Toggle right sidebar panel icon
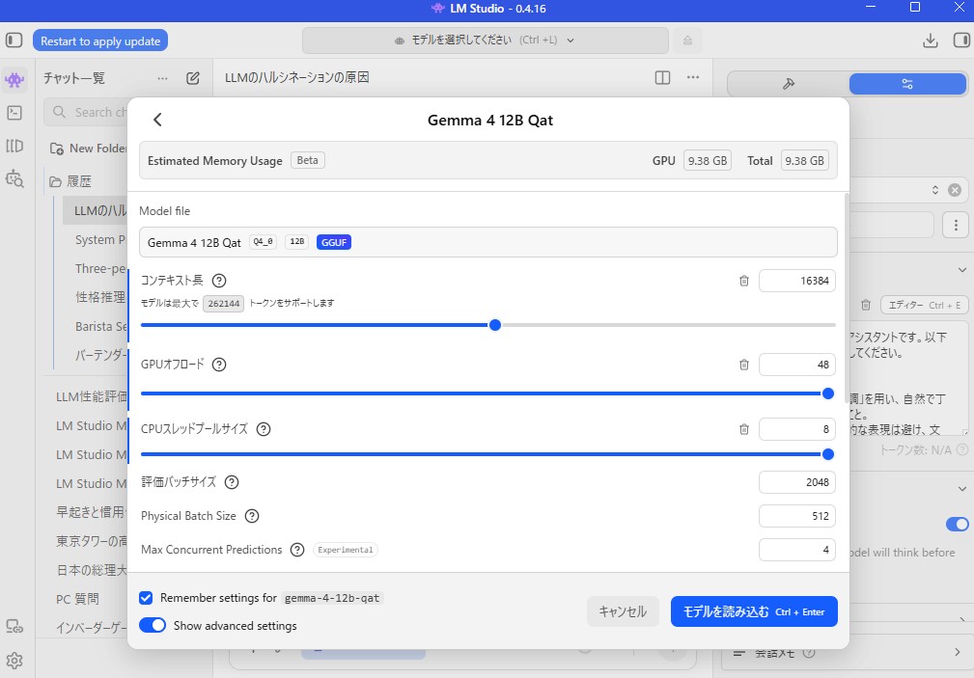Viewport: 974px width, 678px height. 961,41
